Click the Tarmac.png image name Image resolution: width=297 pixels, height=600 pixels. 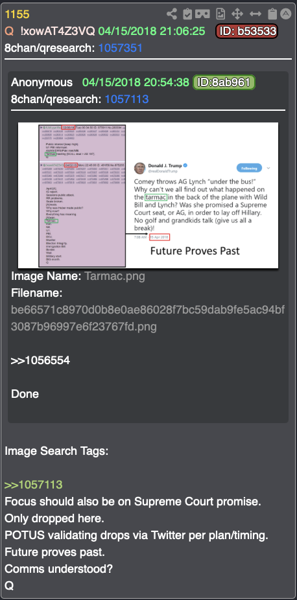(115, 276)
